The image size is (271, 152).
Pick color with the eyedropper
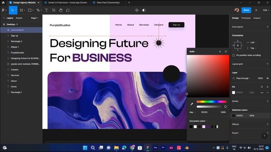click(x=191, y=104)
